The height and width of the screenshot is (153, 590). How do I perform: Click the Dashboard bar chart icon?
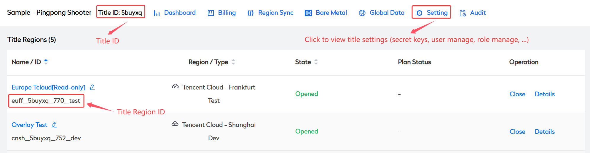click(157, 13)
